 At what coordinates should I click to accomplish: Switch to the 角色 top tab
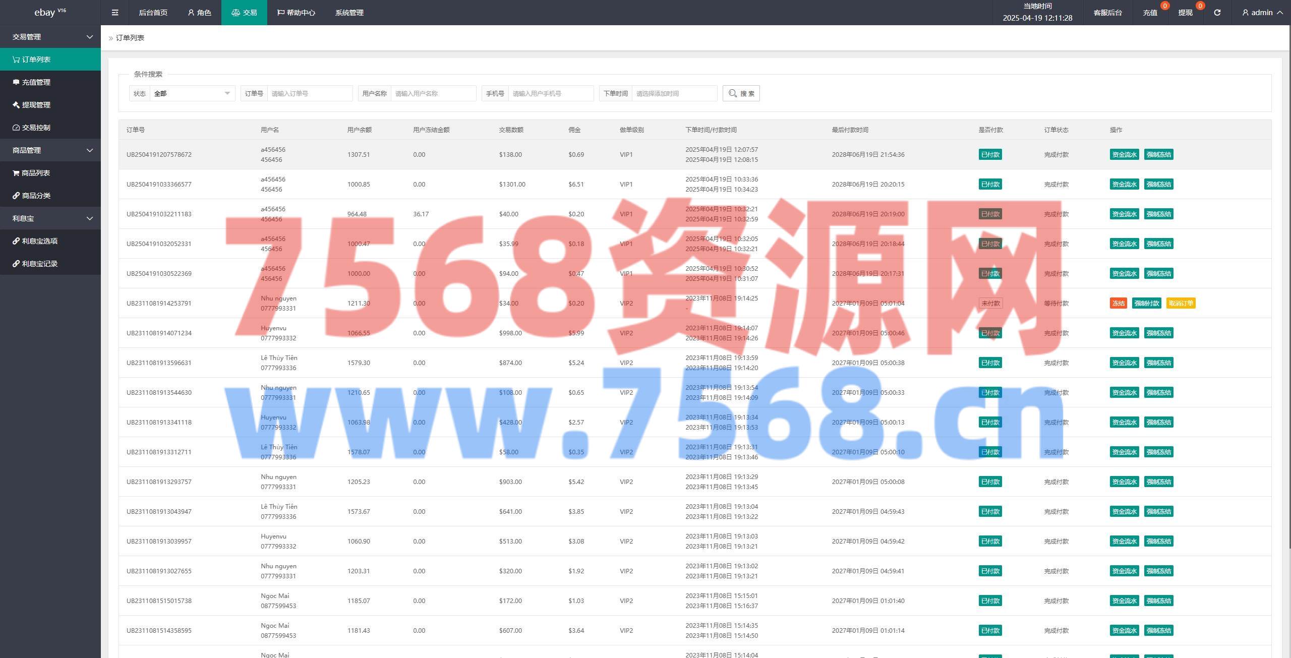199,13
